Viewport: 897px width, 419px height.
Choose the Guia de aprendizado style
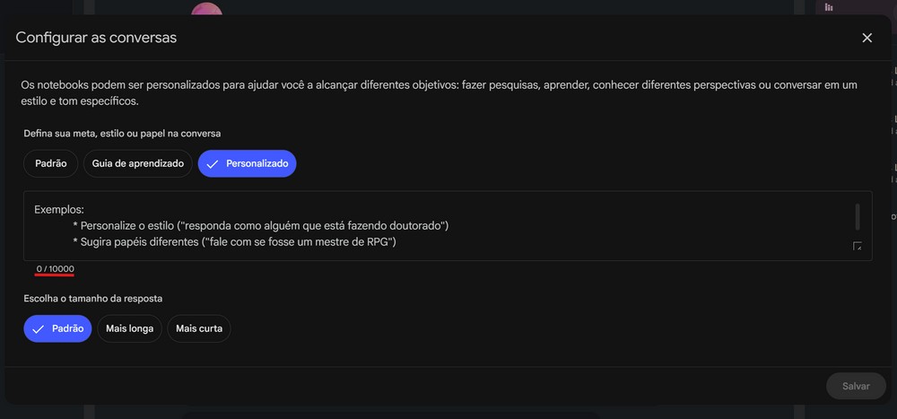point(137,163)
